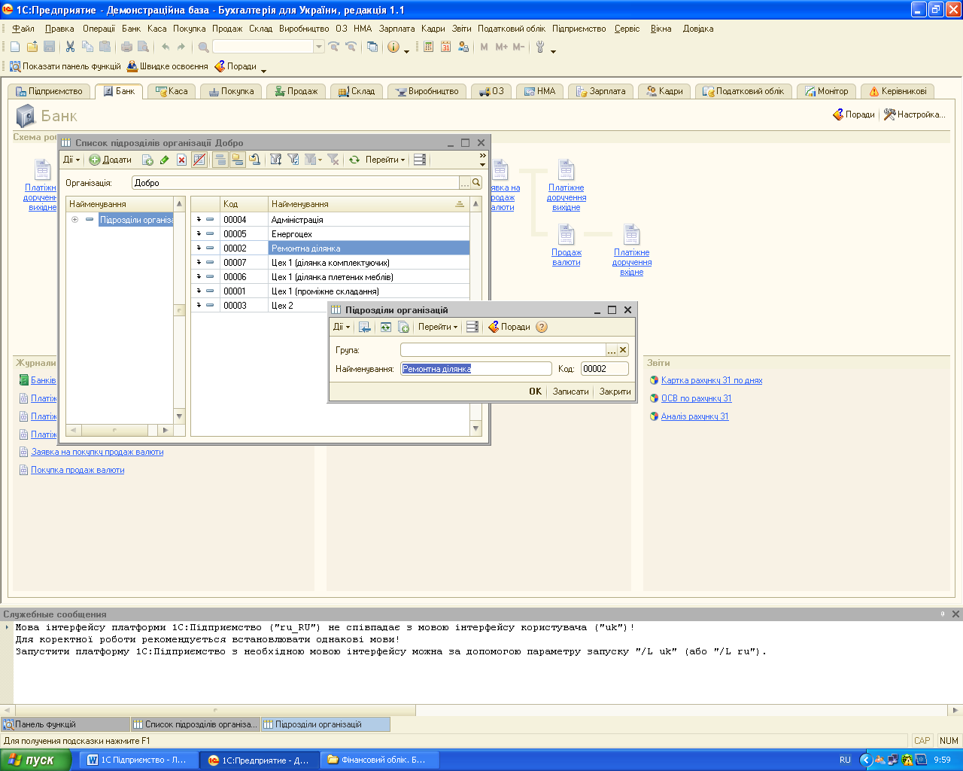Click the Windows list icon in main toolbar
Image resolution: width=963 pixels, height=771 pixels.
point(372,47)
